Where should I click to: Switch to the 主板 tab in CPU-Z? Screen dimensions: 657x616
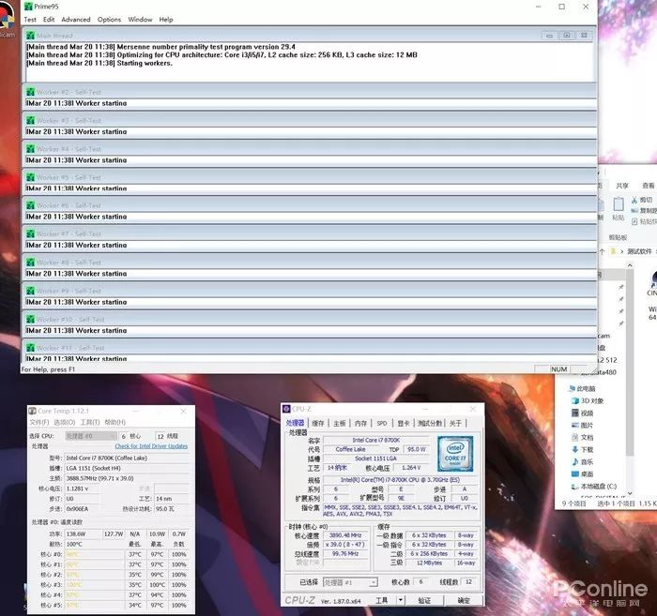(339, 423)
